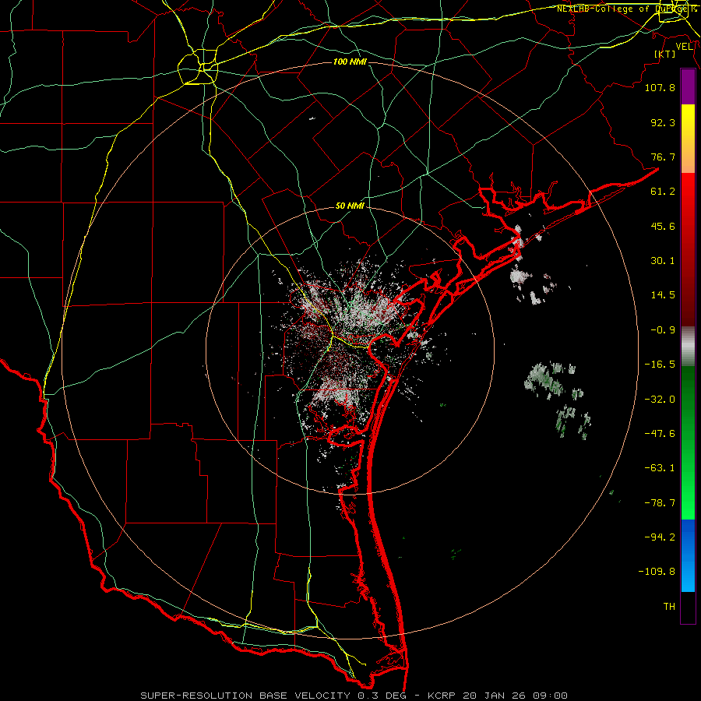Select the -94.2 scale value

pos(660,537)
